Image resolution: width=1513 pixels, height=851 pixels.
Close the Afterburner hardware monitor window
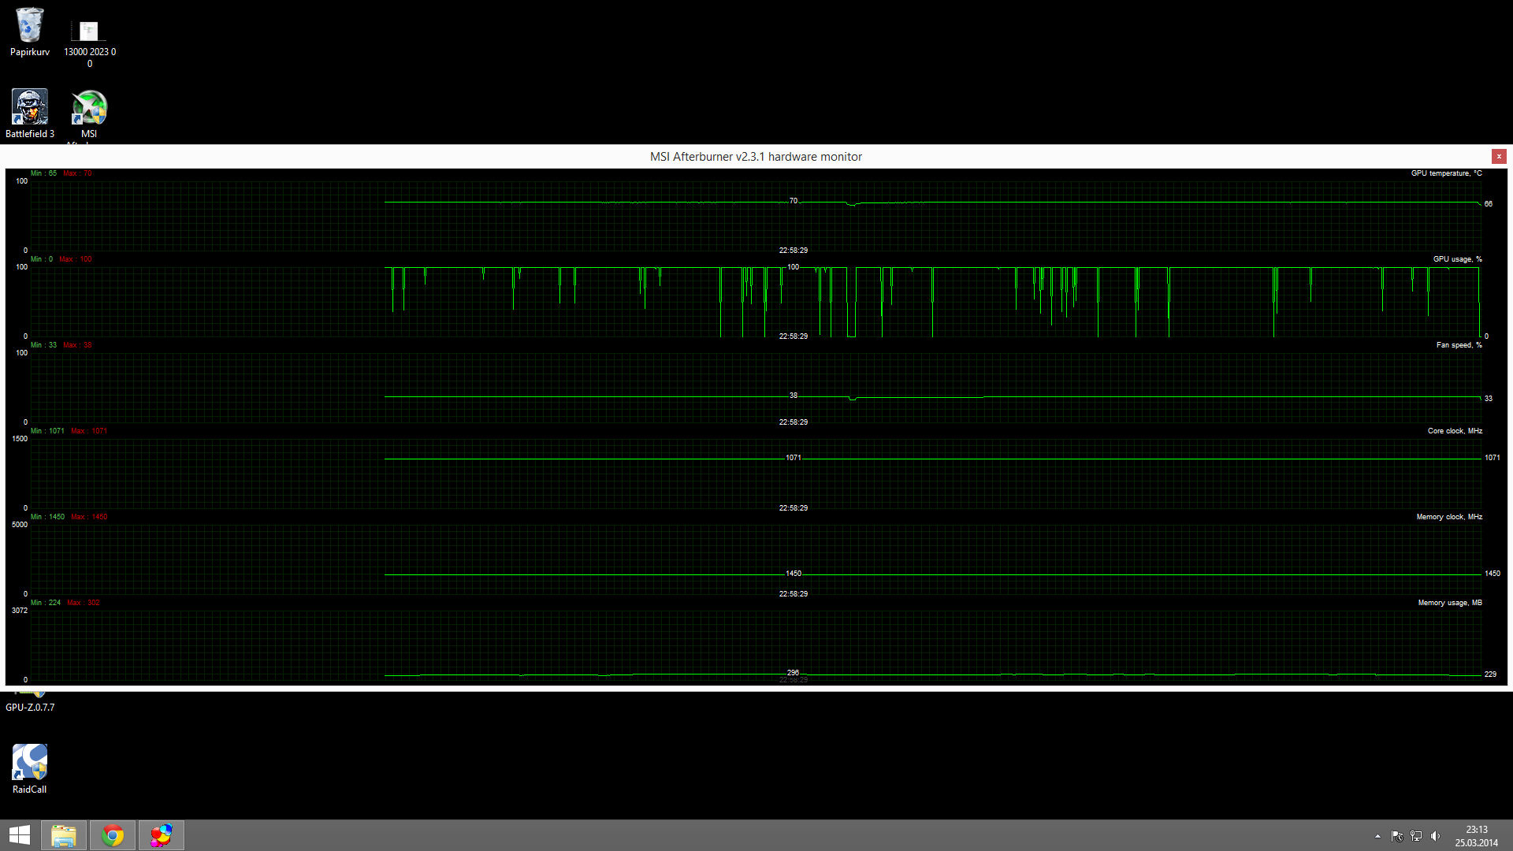[x=1499, y=156]
